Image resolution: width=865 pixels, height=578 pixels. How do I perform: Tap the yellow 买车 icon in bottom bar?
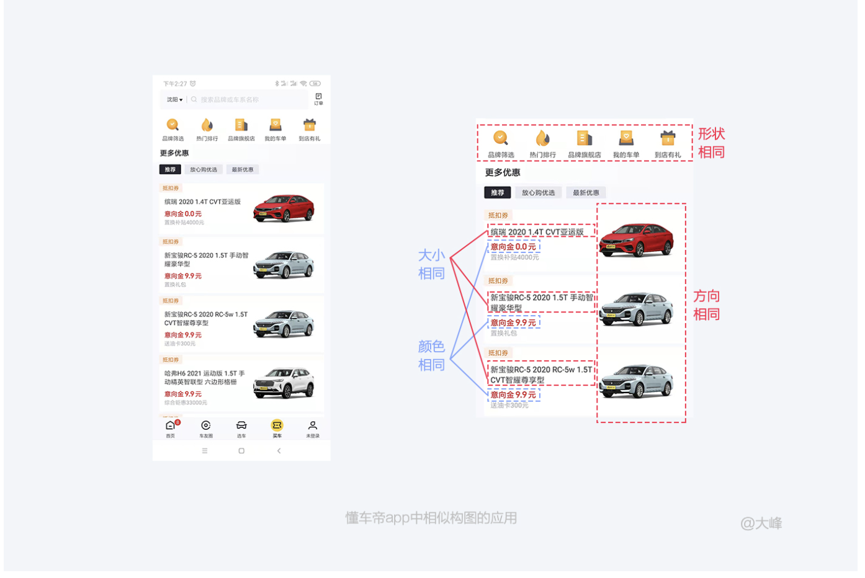click(277, 427)
